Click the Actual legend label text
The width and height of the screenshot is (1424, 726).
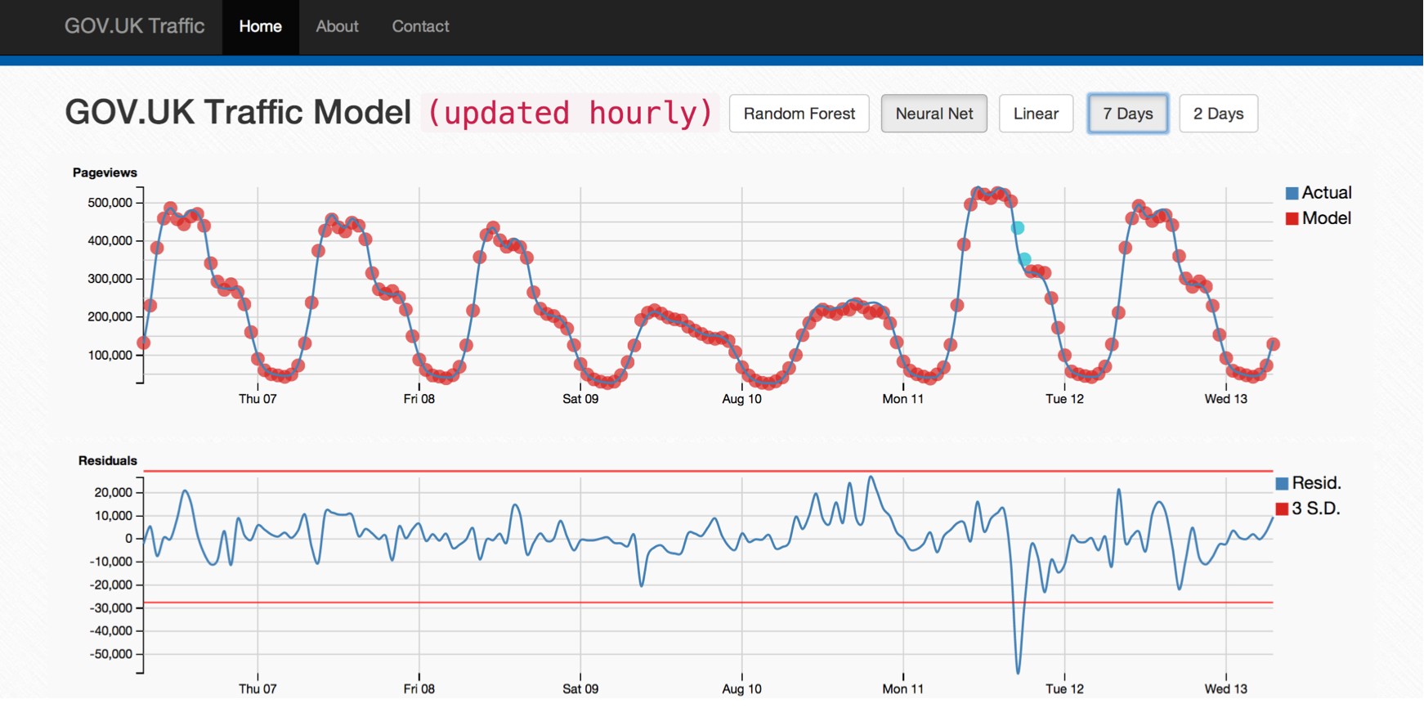point(1327,193)
